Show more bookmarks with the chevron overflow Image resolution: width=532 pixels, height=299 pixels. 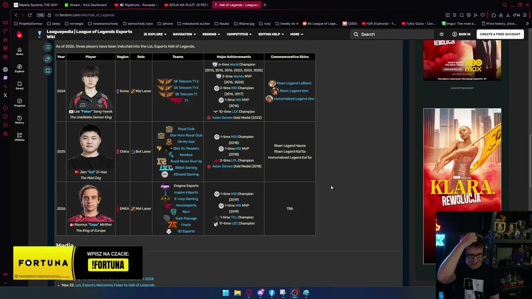pos(527,24)
